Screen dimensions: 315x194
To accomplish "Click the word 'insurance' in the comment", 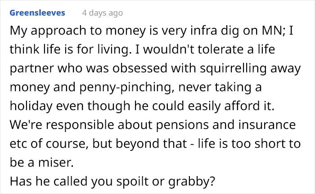I will 267,125.
